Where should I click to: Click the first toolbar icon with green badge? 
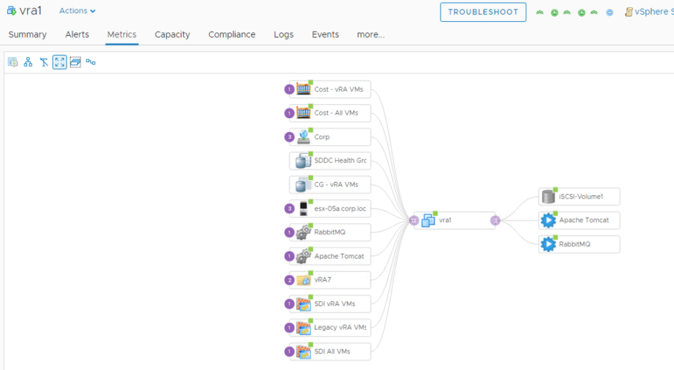coord(13,62)
